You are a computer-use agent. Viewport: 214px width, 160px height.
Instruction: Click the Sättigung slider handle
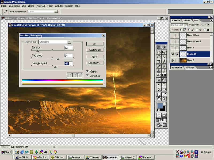(x=58, y=59)
